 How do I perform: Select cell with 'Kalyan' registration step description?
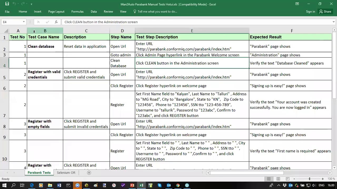(x=192, y=105)
